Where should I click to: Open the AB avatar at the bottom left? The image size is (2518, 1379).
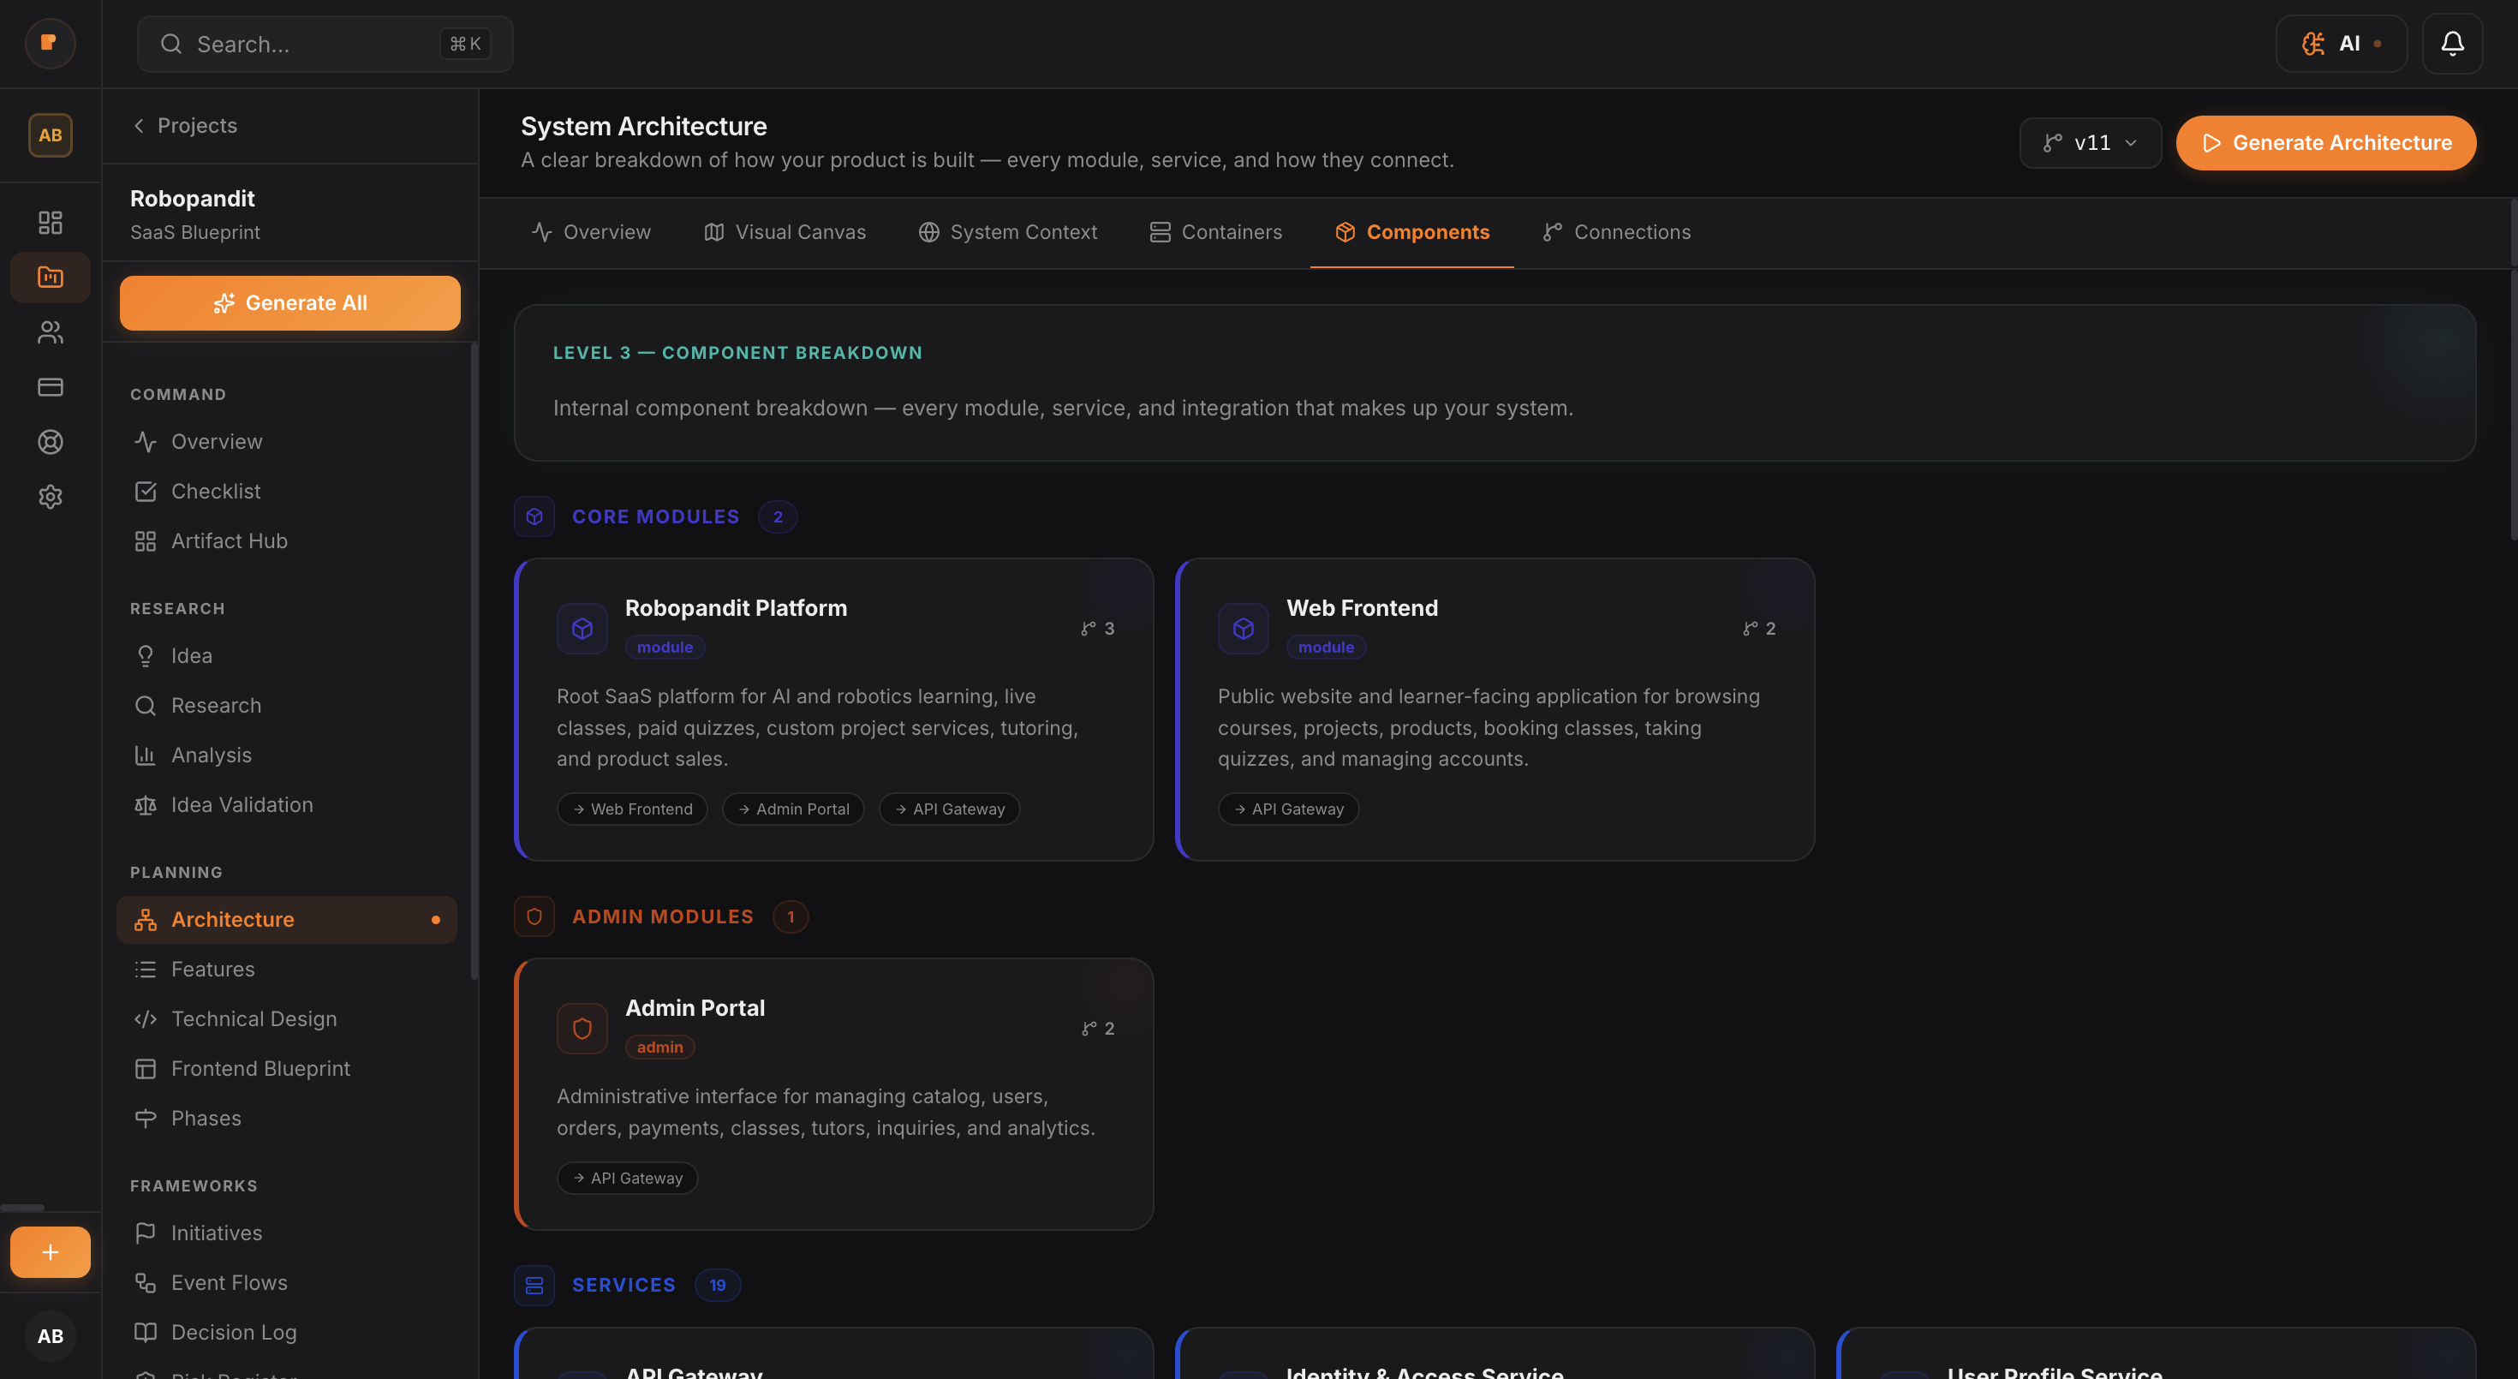(x=50, y=1336)
